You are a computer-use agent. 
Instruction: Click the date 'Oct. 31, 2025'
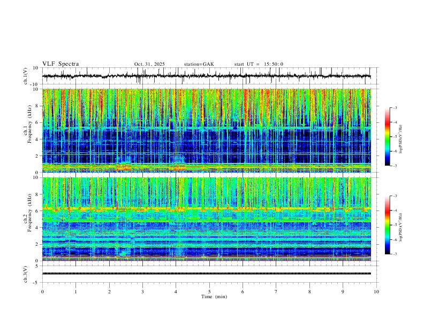(x=149, y=64)
